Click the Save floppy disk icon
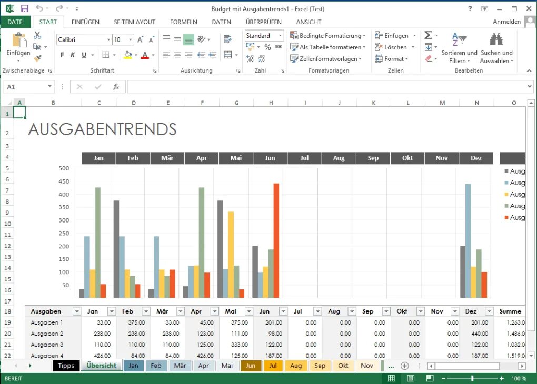The height and width of the screenshot is (384, 537). pyautogui.click(x=25, y=8)
